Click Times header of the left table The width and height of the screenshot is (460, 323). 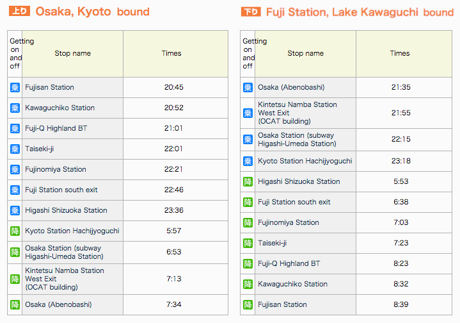(171, 53)
